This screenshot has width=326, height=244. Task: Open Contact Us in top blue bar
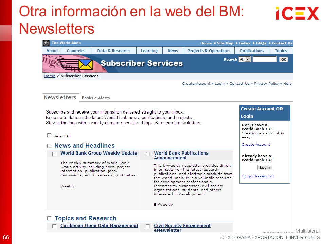point(282,43)
